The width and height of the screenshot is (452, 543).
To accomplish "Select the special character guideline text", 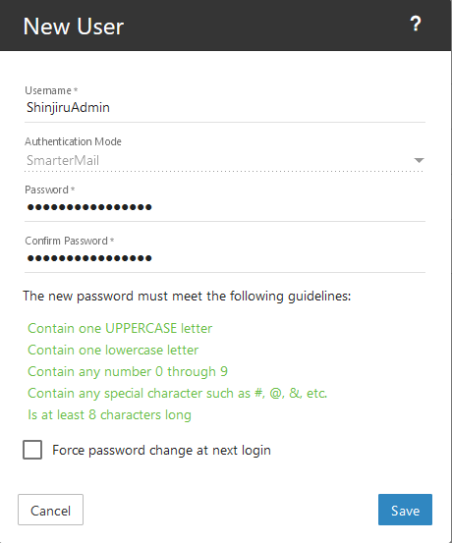I will click(x=178, y=394).
